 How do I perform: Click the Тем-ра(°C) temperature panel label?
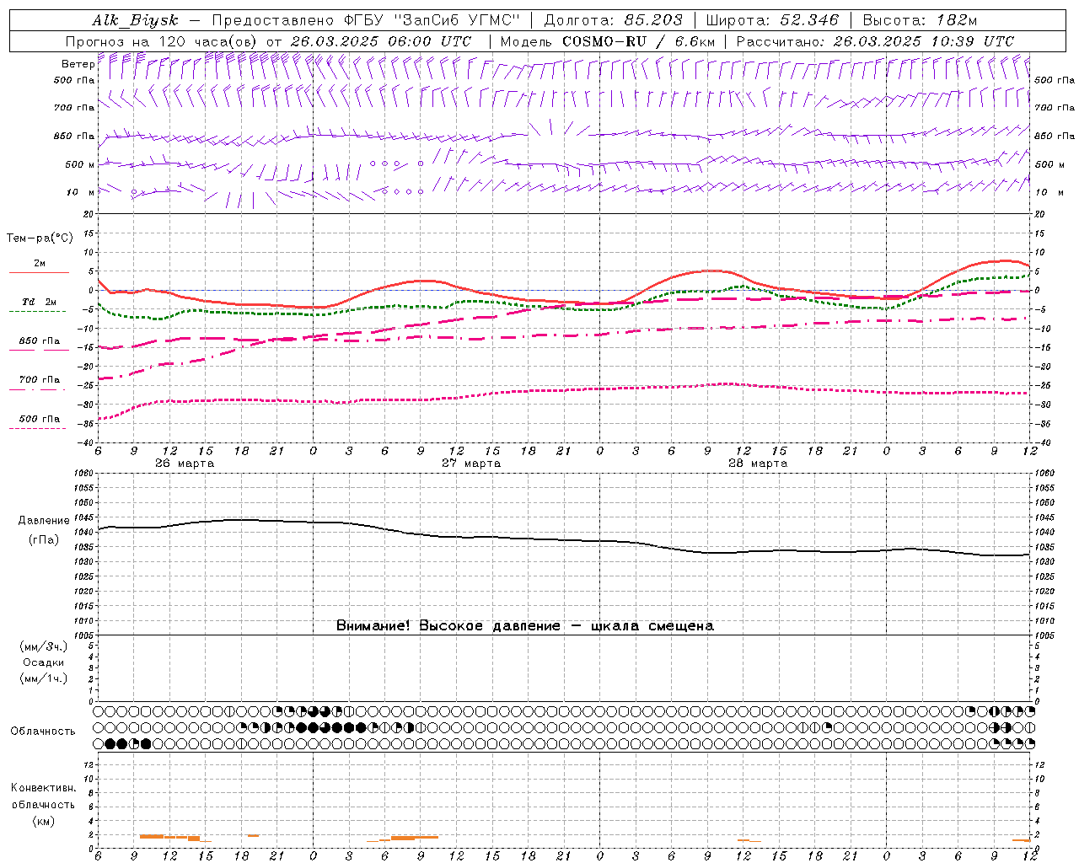point(40,239)
